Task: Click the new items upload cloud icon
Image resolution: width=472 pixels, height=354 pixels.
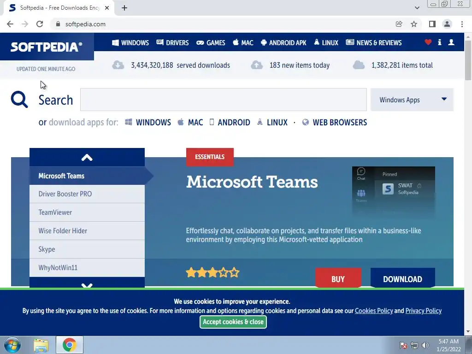Action: click(257, 65)
